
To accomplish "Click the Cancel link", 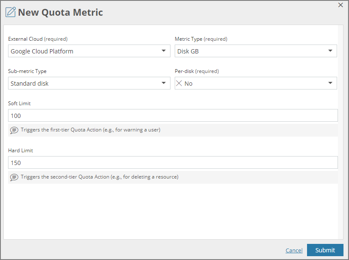I will (294, 250).
